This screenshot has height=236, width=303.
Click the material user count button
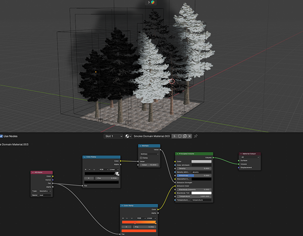(x=174, y=136)
